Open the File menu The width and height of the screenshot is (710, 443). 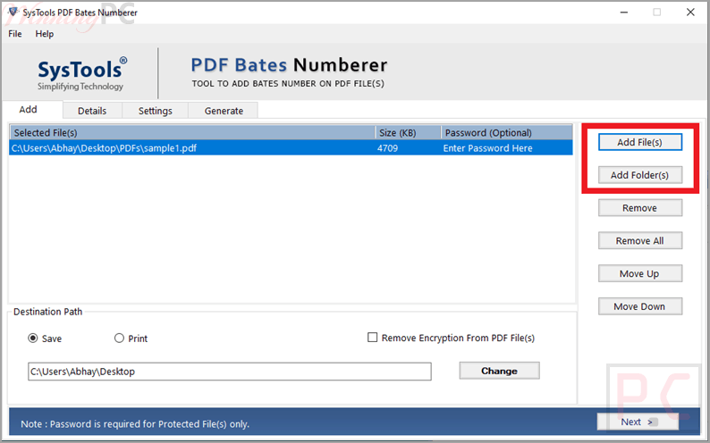point(15,34)
